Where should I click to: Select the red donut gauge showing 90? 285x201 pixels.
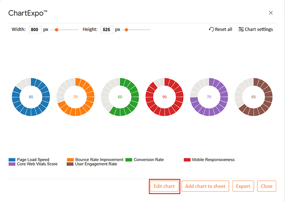[x=164, y=97]
